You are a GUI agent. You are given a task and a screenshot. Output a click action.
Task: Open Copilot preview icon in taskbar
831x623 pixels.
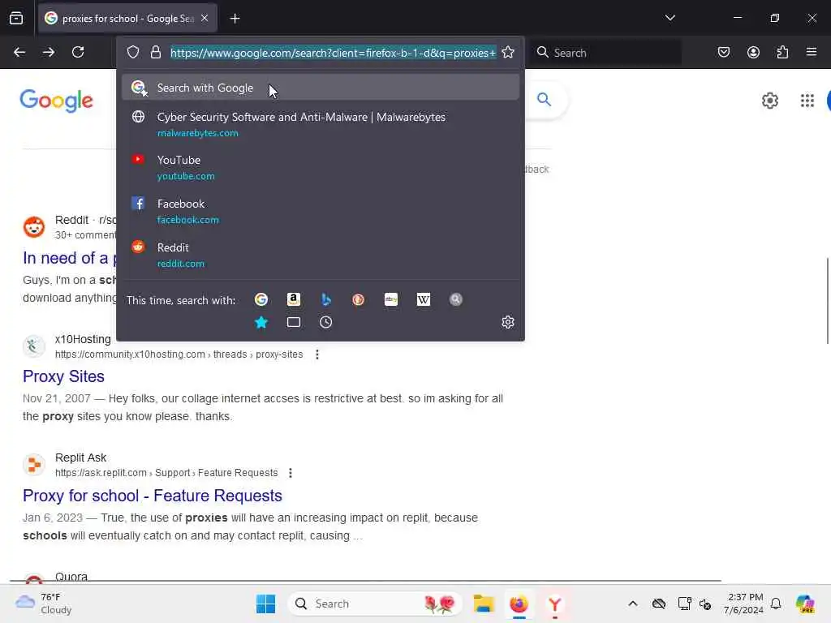(x=804, y=604)
